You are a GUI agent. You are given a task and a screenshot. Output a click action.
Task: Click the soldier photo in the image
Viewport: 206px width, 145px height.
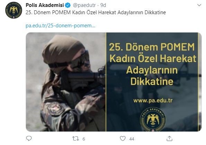click(x=66, y=82)
